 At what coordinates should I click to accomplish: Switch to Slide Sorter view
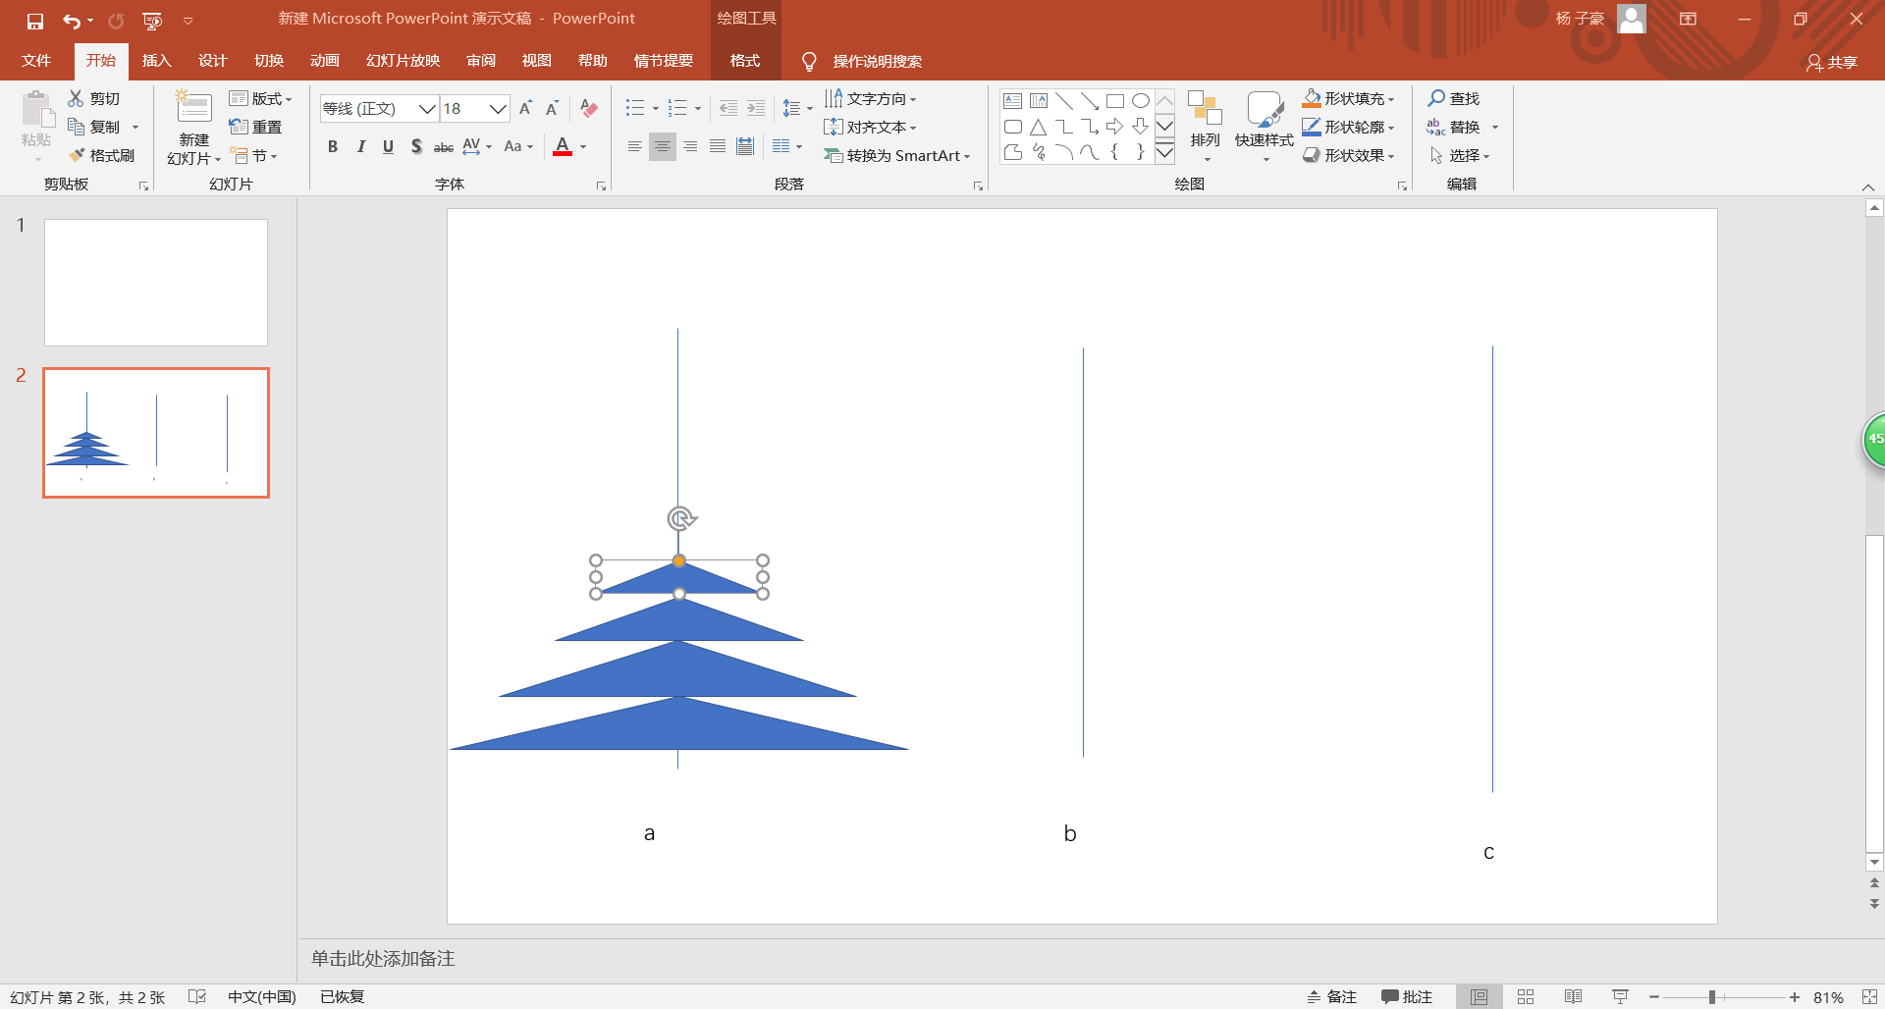point(1526,997)
